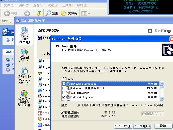Open the 查看(V) menu
The width and height of the screenshot is (173, 130).
[38, 5]
